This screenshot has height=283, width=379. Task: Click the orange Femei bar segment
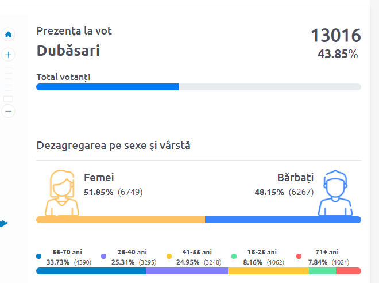pyautogui.click(x=121, y=220)
